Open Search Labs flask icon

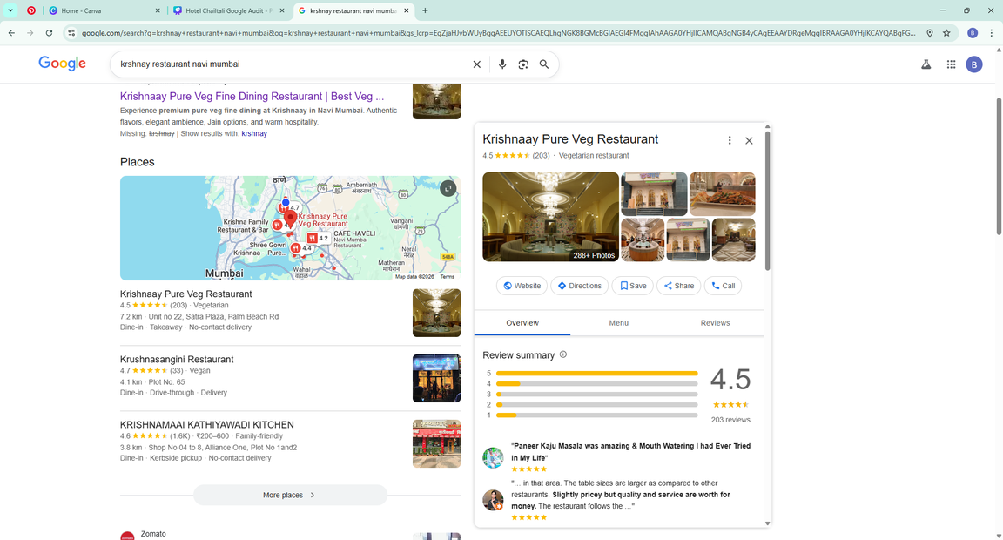coord(926,64)
